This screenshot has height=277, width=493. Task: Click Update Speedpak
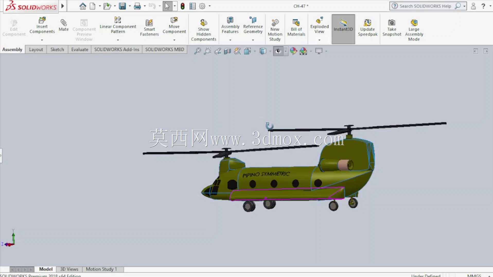[x=367, y=28]
